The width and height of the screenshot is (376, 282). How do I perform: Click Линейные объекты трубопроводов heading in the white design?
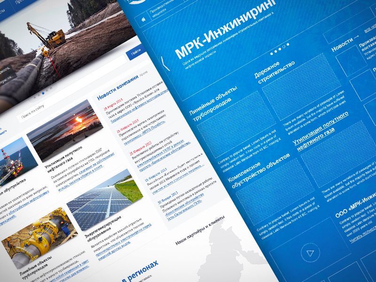click(x=36, y=268)
